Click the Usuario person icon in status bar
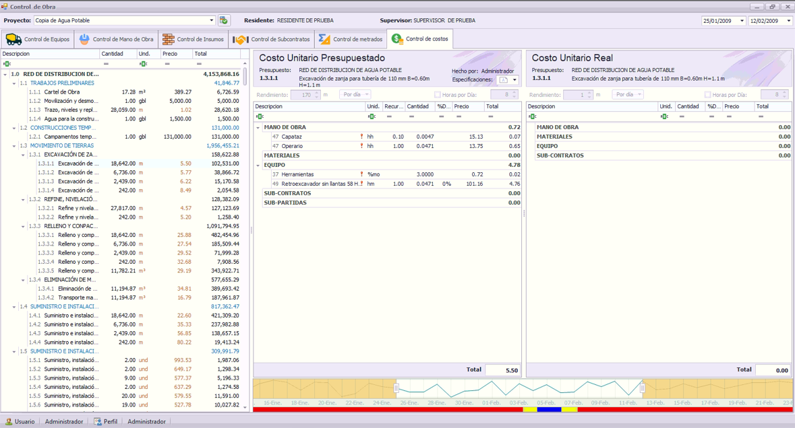795x428 pixels. click(x=9, y=422)
